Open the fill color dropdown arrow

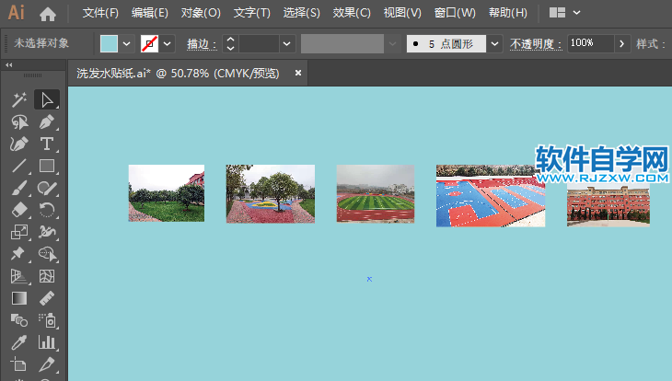[x=126, y=44]
